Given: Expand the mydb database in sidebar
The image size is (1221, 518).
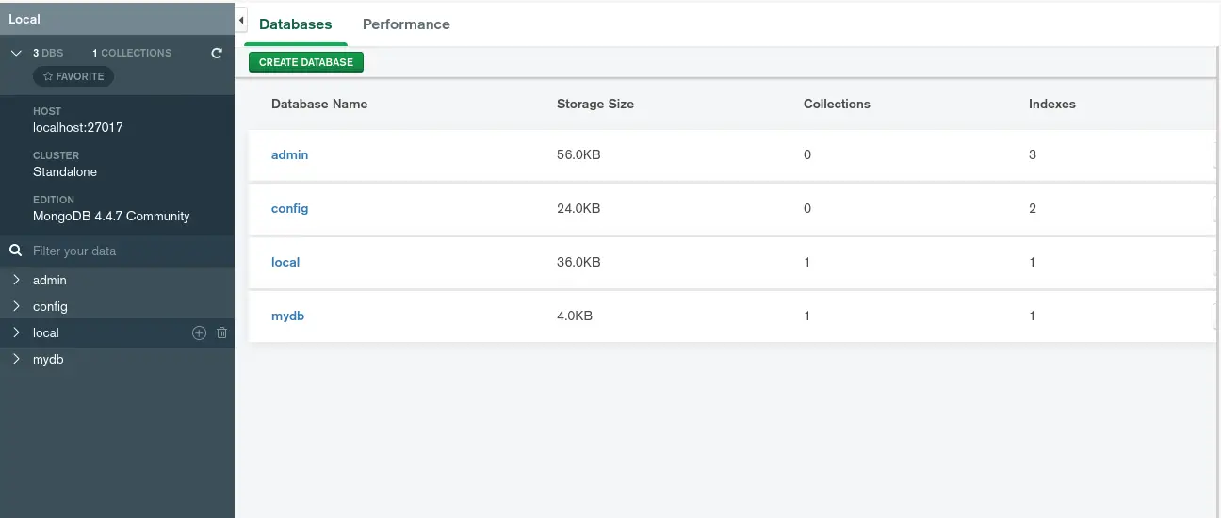Looking at the screenshot, I should [x=16, y=359].
